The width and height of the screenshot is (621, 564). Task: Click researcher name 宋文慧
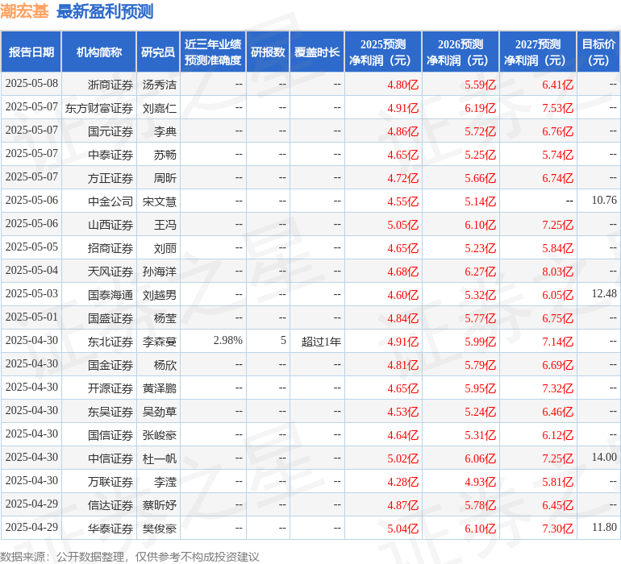tap(159, 201)
